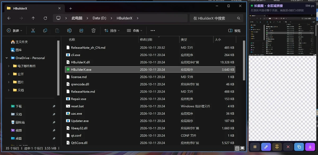Screen dimensions: 318x155
Task: Click the 此电脑 breadcrumb
Action: [77, 18]
